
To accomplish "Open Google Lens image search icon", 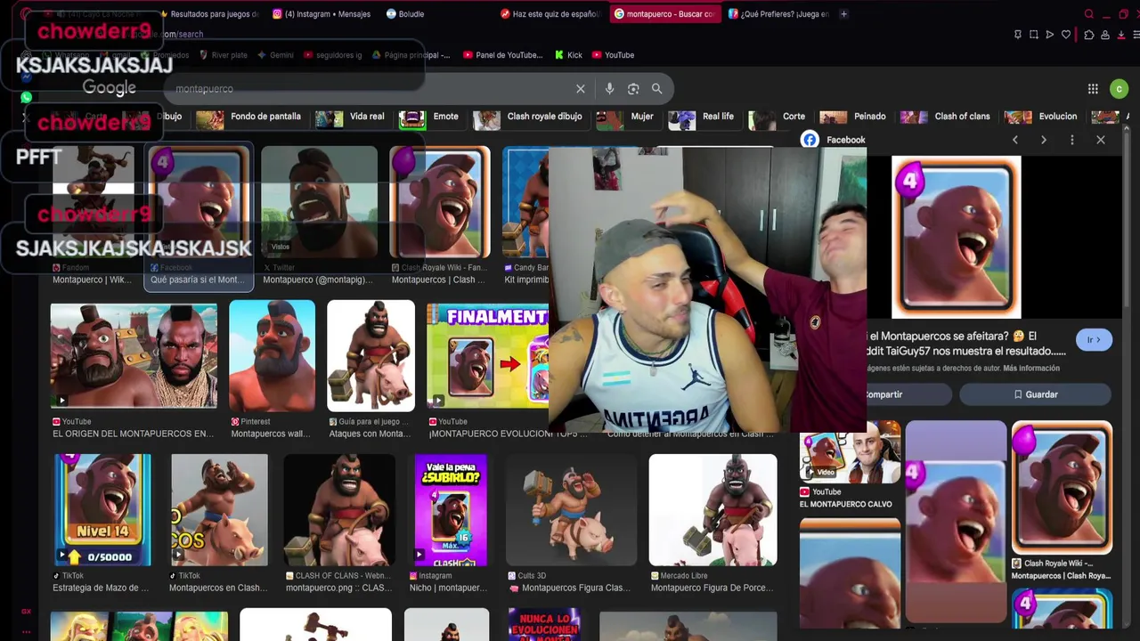I will click(x=633, y=89).
